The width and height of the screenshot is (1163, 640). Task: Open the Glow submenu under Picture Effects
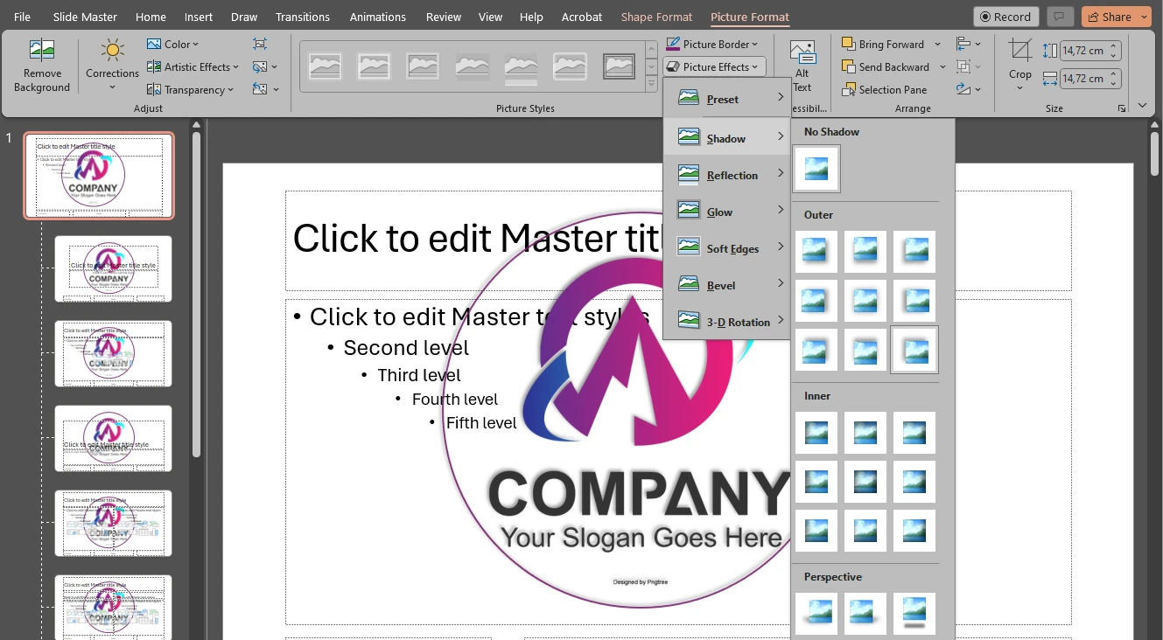point(721,211)
